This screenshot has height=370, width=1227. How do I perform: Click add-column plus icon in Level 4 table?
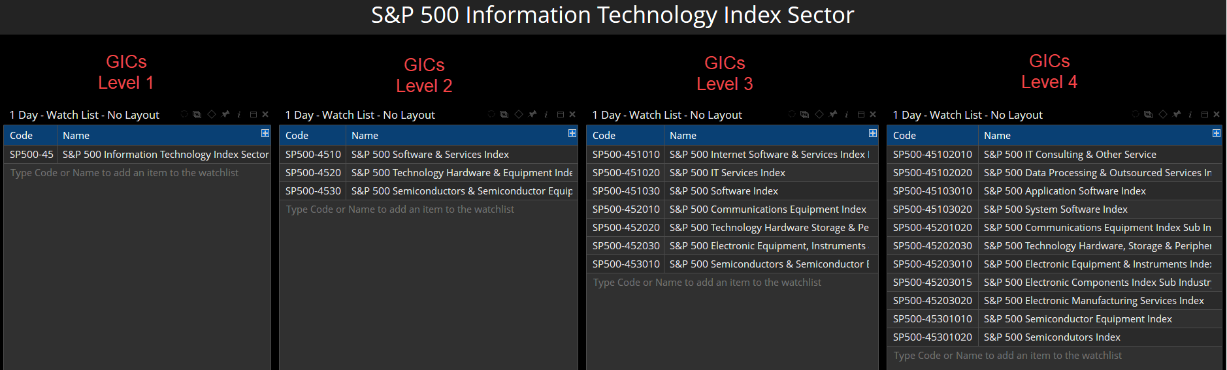click(x=1217, y=133)
